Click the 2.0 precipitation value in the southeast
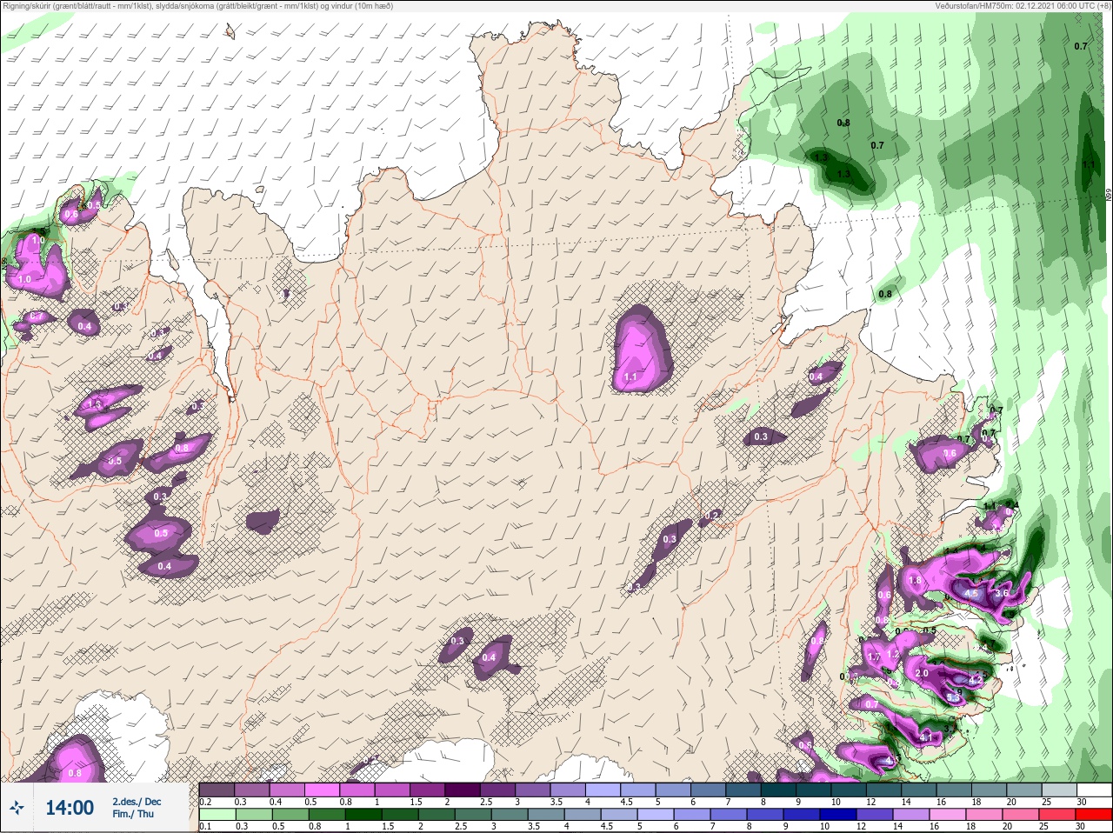This screenshot has height=833, width=1113. coord(923,673)
